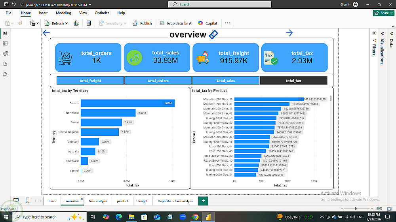Open the Insert ribbon tab

coord(43,13)
